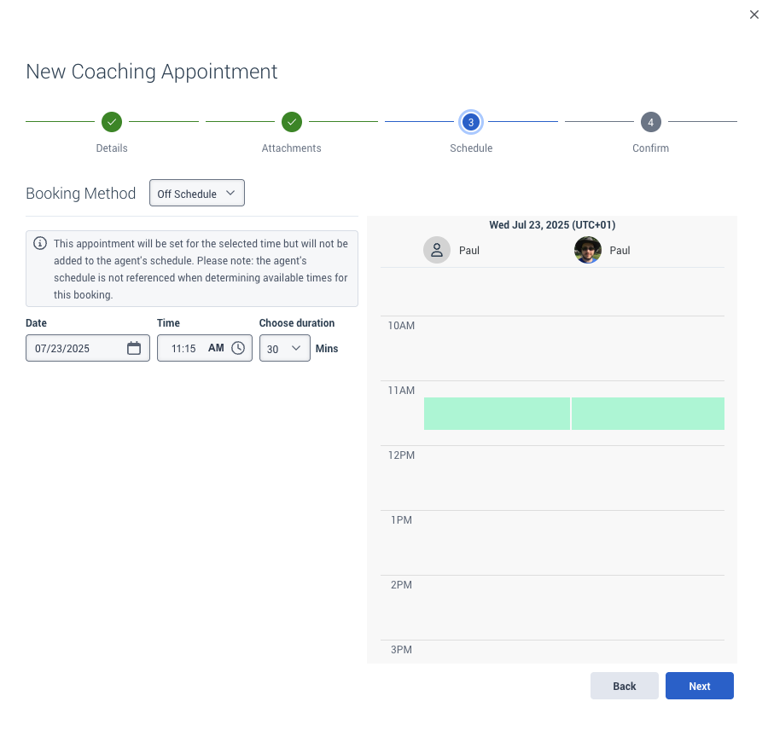
Task: Click the generic user avatar for Paul
Action: (436, 250)
